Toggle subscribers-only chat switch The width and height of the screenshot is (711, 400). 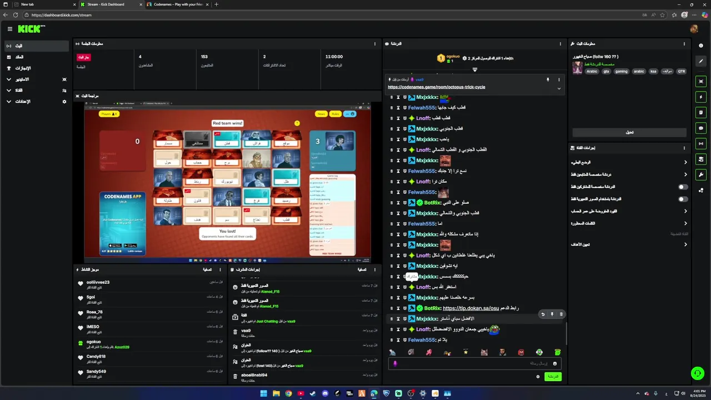pos(683,187)
